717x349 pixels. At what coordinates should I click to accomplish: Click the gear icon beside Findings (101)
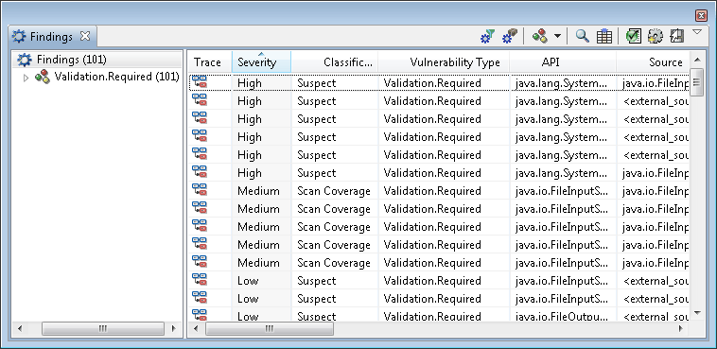(x=25, y=60)
